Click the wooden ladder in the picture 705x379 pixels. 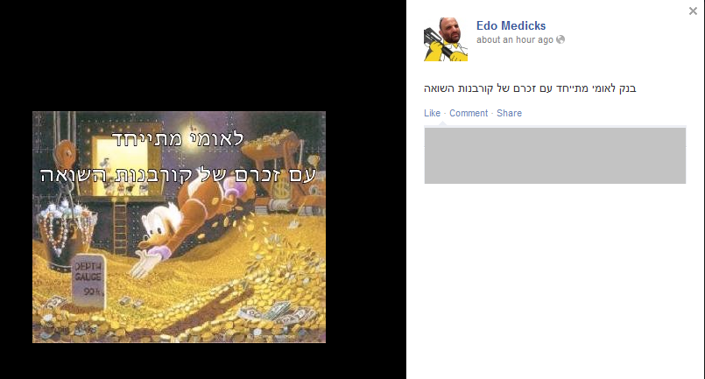click(x=120, y=228)
